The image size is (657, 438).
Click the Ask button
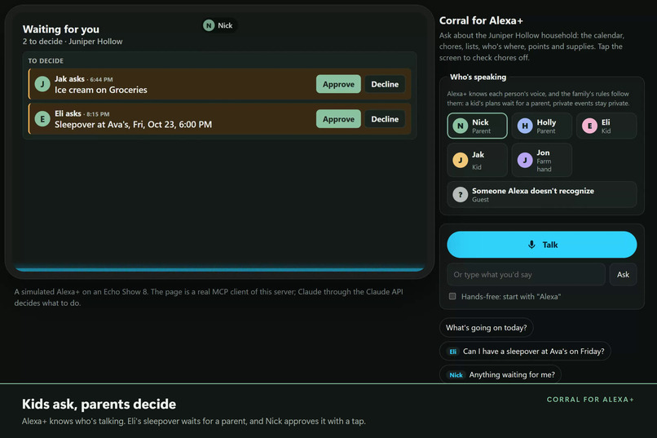pyautogui.click(x=623, y=275)
